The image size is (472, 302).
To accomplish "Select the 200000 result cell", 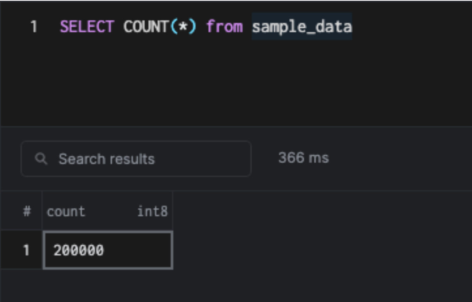I will pos(108,250).
